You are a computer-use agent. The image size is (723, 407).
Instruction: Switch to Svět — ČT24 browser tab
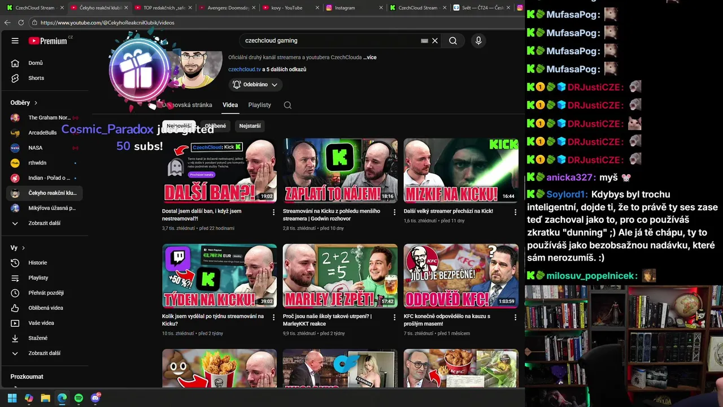482,8
